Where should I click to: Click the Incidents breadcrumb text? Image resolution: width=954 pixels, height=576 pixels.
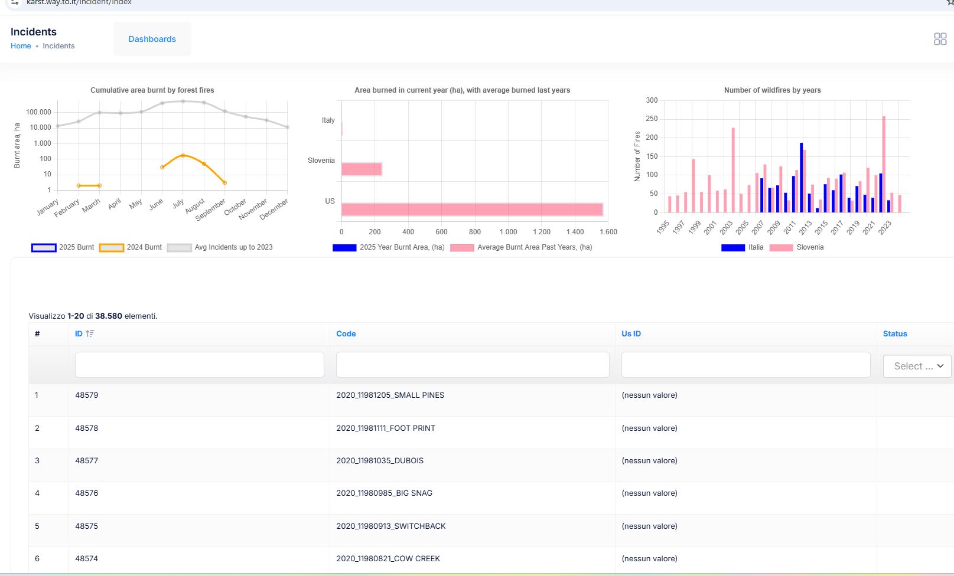(x=58, y=46)
